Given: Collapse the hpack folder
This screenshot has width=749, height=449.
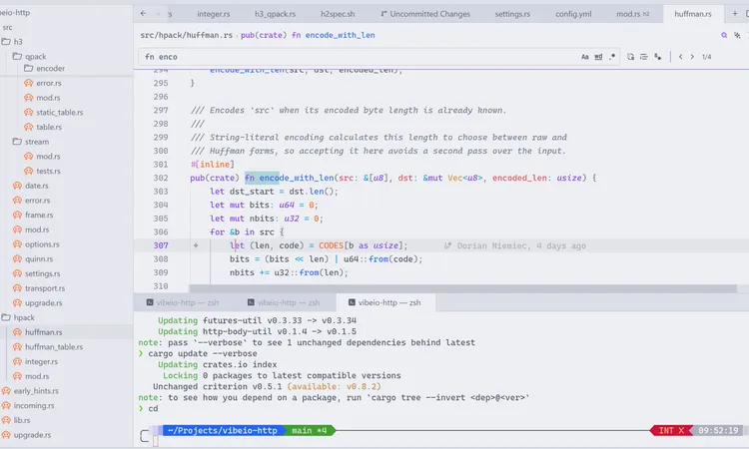Looking at the screenshot, I should [x=18, y=317].
